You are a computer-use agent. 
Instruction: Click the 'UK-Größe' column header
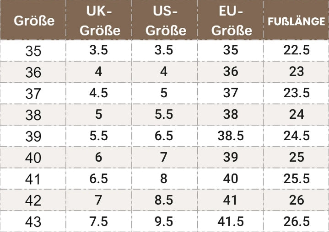99,21
